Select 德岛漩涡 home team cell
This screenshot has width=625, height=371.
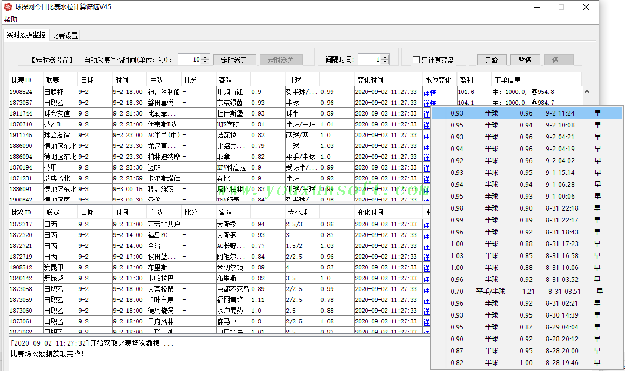164,311
